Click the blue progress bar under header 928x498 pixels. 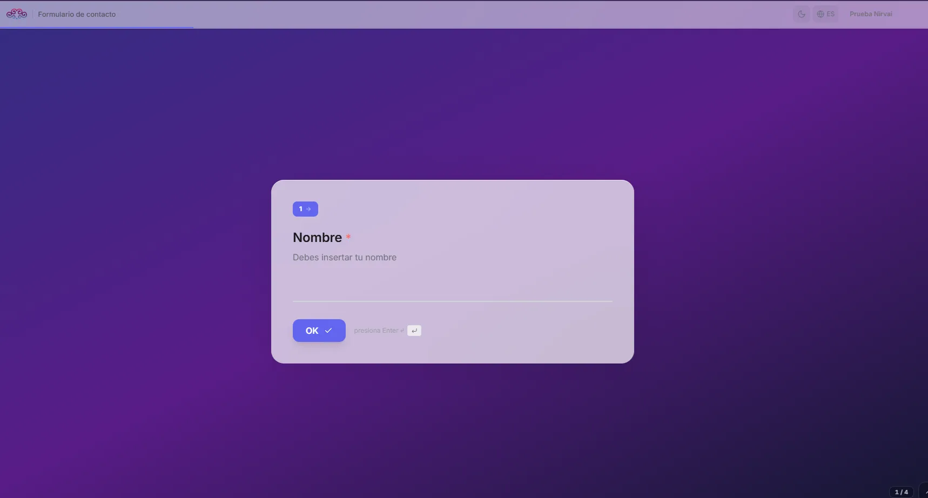tap(97, 28)
